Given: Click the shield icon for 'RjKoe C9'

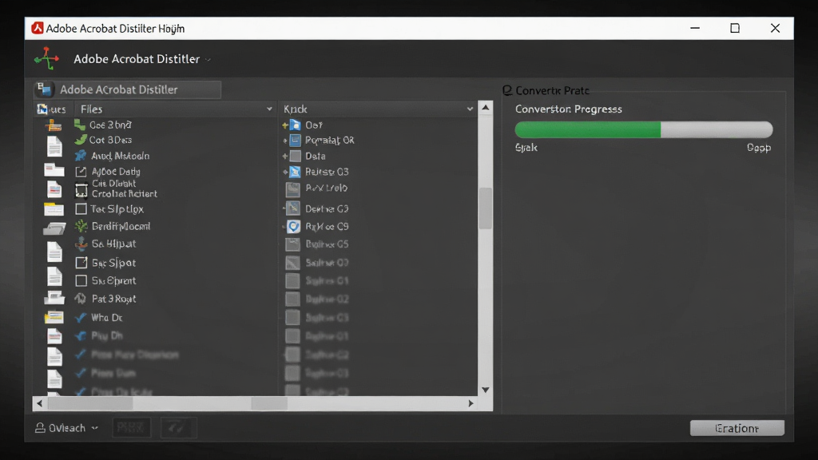Looking at the screenshot, I should [x=294, y=226].
